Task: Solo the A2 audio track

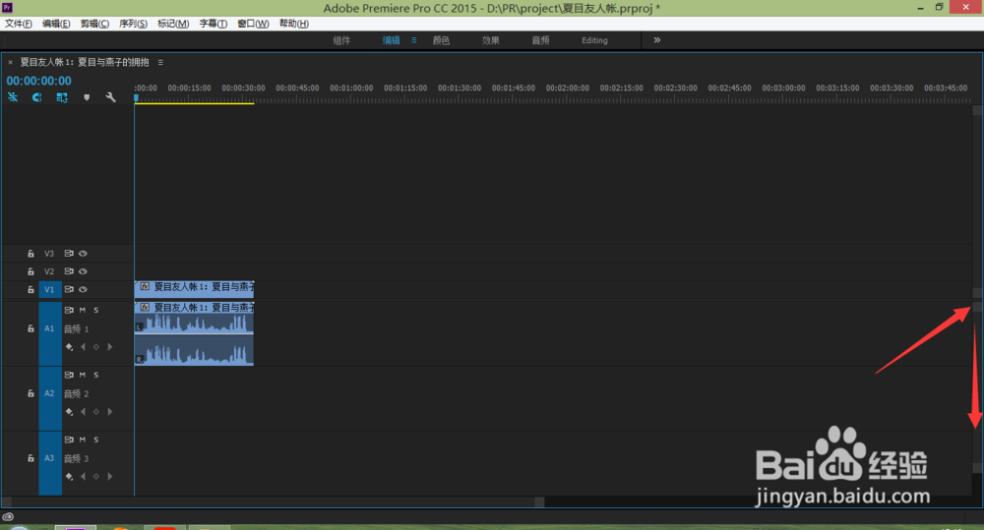Action: click(96, 375)
